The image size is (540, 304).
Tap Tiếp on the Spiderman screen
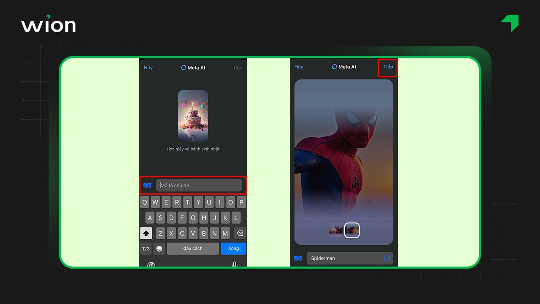pos(388,67)
